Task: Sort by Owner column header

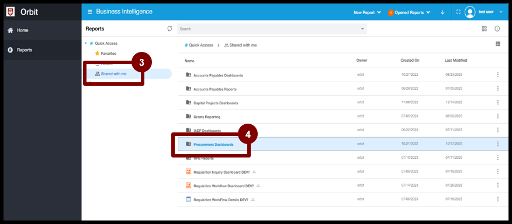Action: [362, 61]
